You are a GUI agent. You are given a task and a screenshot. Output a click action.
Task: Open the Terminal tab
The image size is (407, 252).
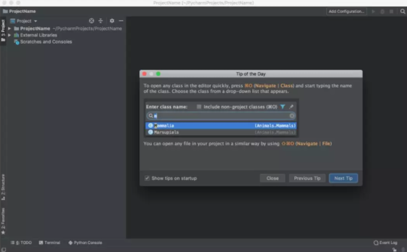point(50,243)
